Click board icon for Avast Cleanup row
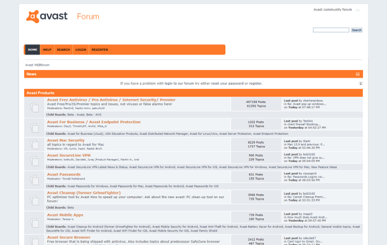This screenshot has height=245, width=387. pos(35,200)
